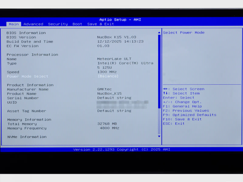Select the BIOS Version field
Viewport: 243px width, 182px height.
(20, 37)
